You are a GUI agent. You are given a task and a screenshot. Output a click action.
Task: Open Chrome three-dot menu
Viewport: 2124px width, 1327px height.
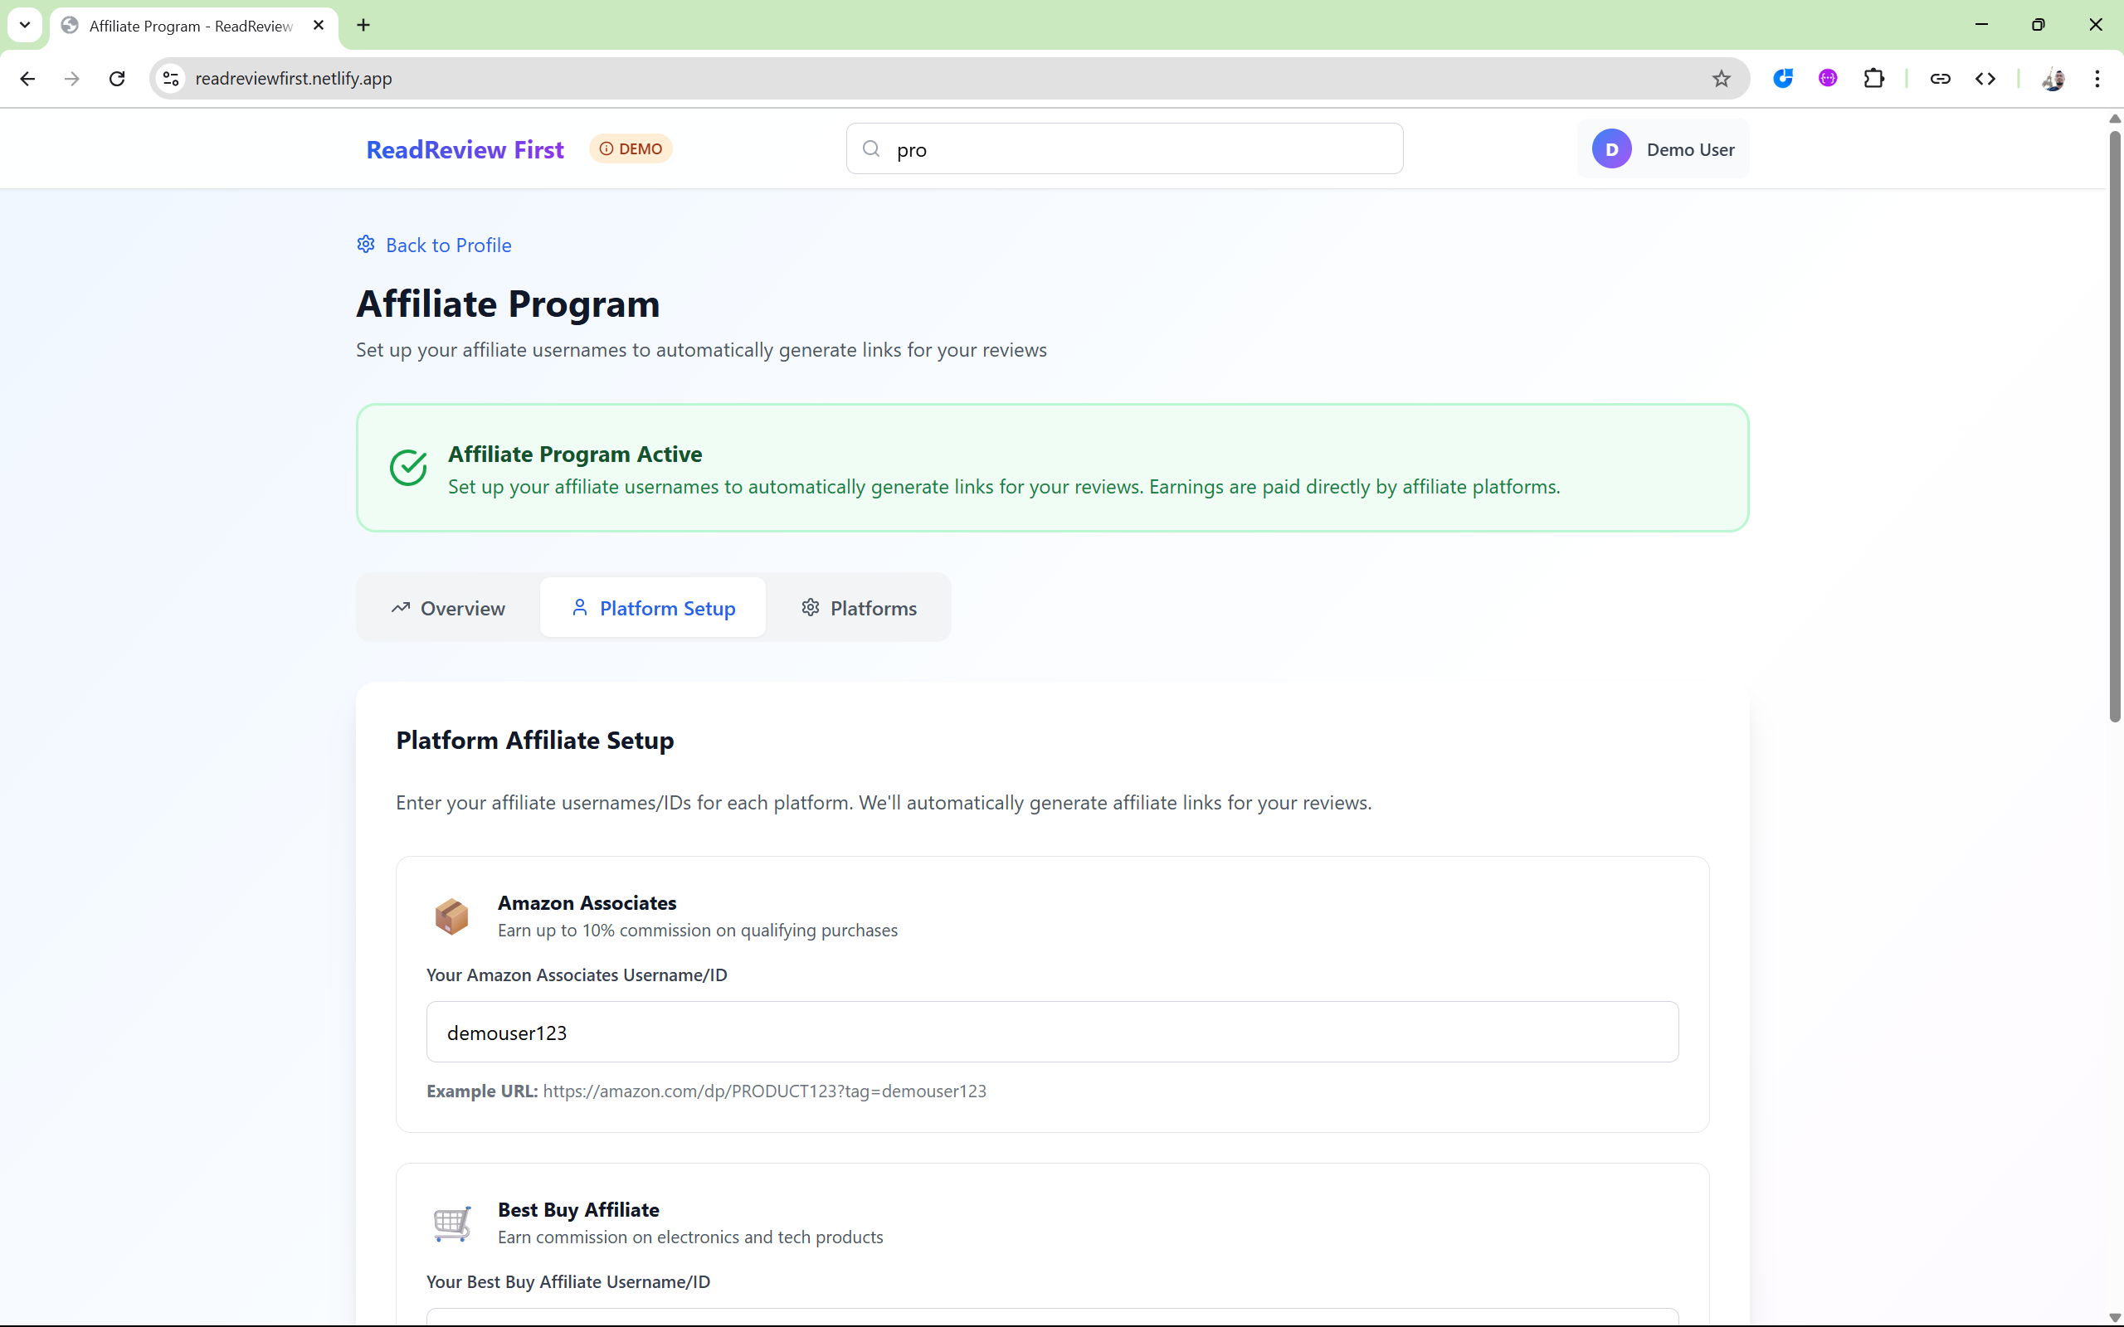point(2097,79)
